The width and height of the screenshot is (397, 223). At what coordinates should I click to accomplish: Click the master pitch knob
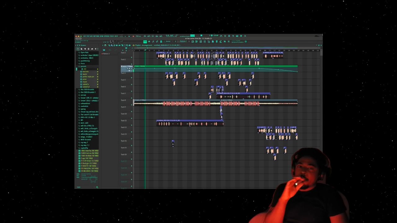click(117, 42)
